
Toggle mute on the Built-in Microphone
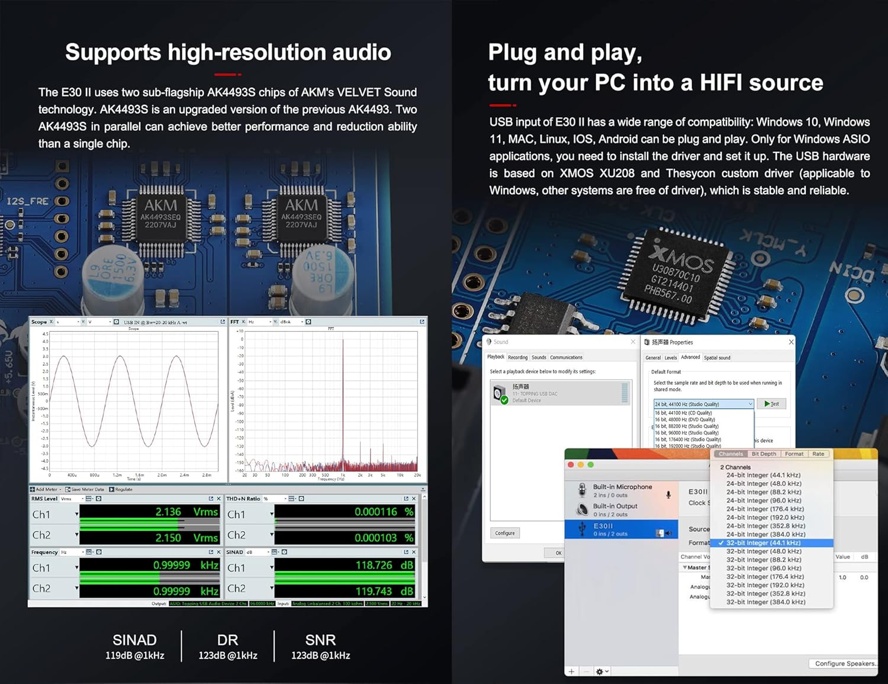point(668,494)
